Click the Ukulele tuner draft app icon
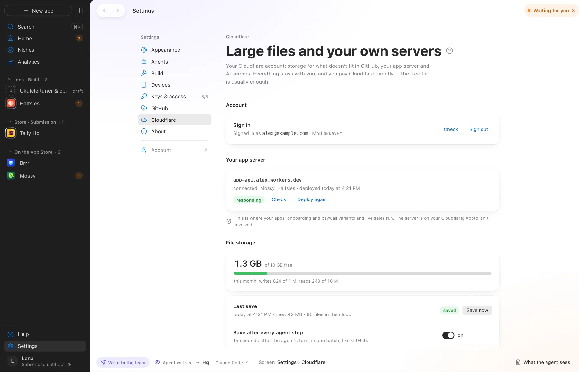This screenshot has width=579, height=372. 11,91
